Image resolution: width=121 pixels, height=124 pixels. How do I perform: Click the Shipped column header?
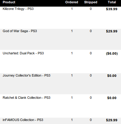[91, 2]
